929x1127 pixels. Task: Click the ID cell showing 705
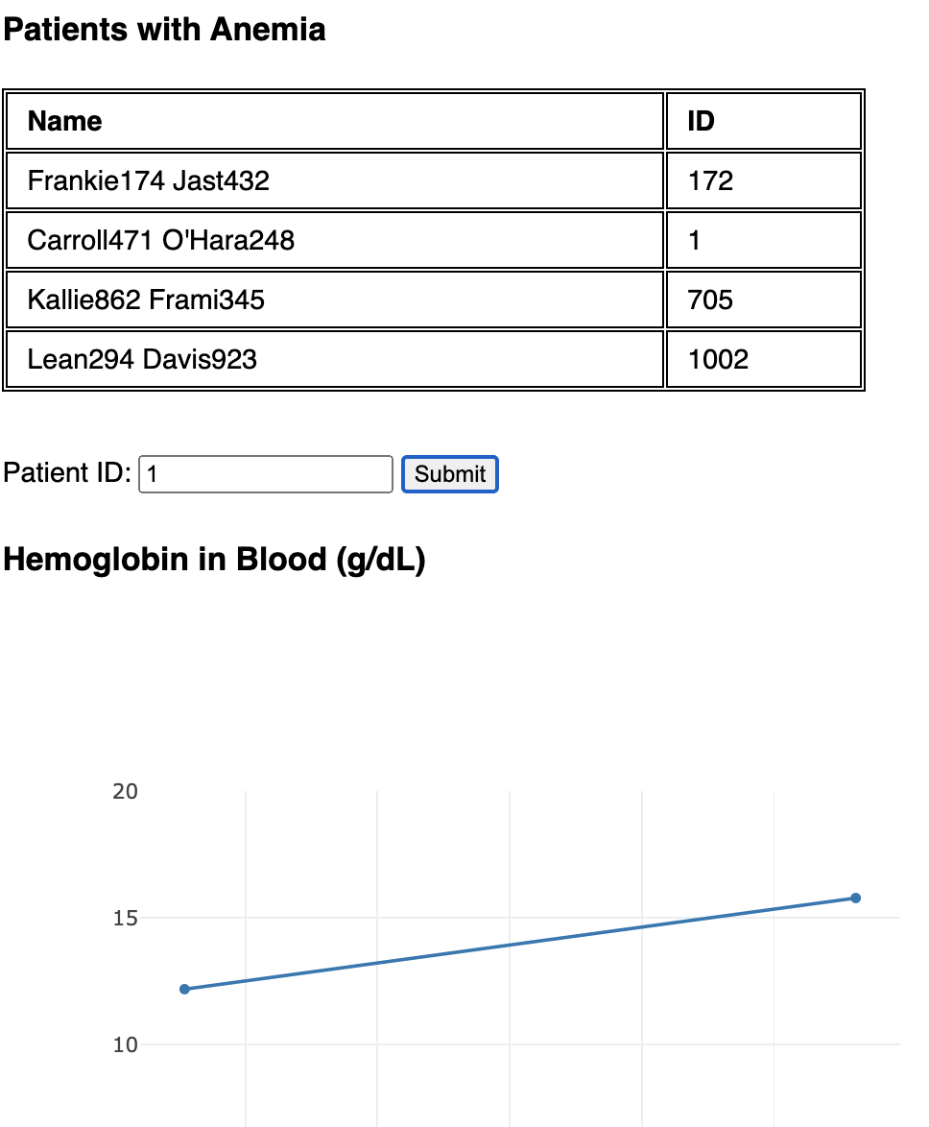(711, 300)
